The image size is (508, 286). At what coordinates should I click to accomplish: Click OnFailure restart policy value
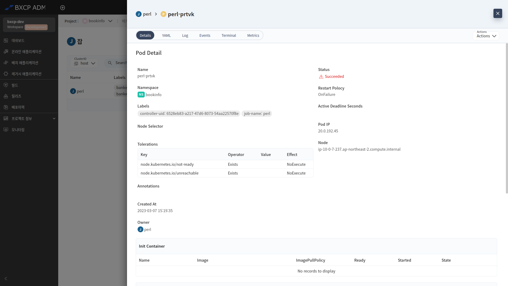click(x=327, y=95)
